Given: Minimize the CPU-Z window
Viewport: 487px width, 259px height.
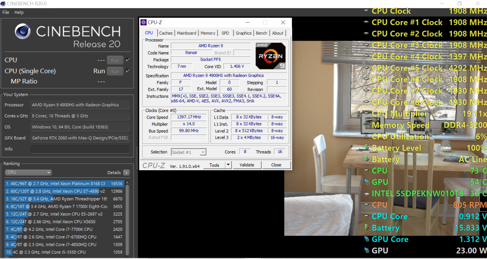Looking at the screenshot, I should coord(247,22).
